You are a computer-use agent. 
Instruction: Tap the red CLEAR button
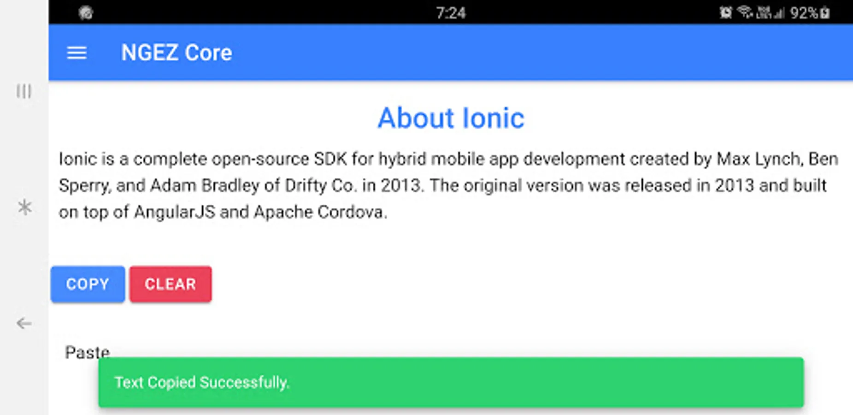pos(171,284)
